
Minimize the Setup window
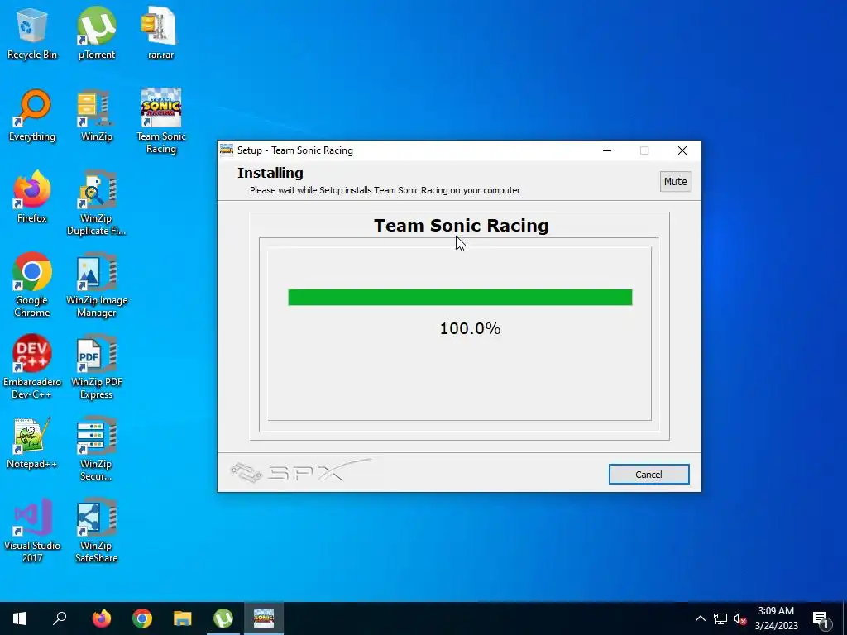[607, 150]
